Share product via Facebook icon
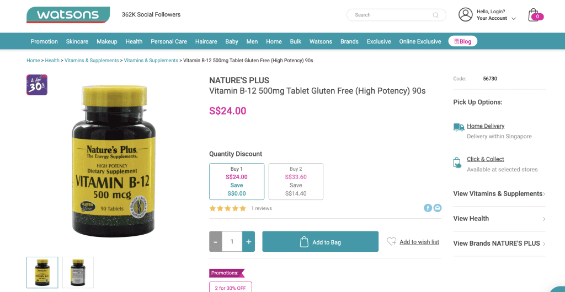The width and height of the screenshot is (565, 292). pos(428,208)
